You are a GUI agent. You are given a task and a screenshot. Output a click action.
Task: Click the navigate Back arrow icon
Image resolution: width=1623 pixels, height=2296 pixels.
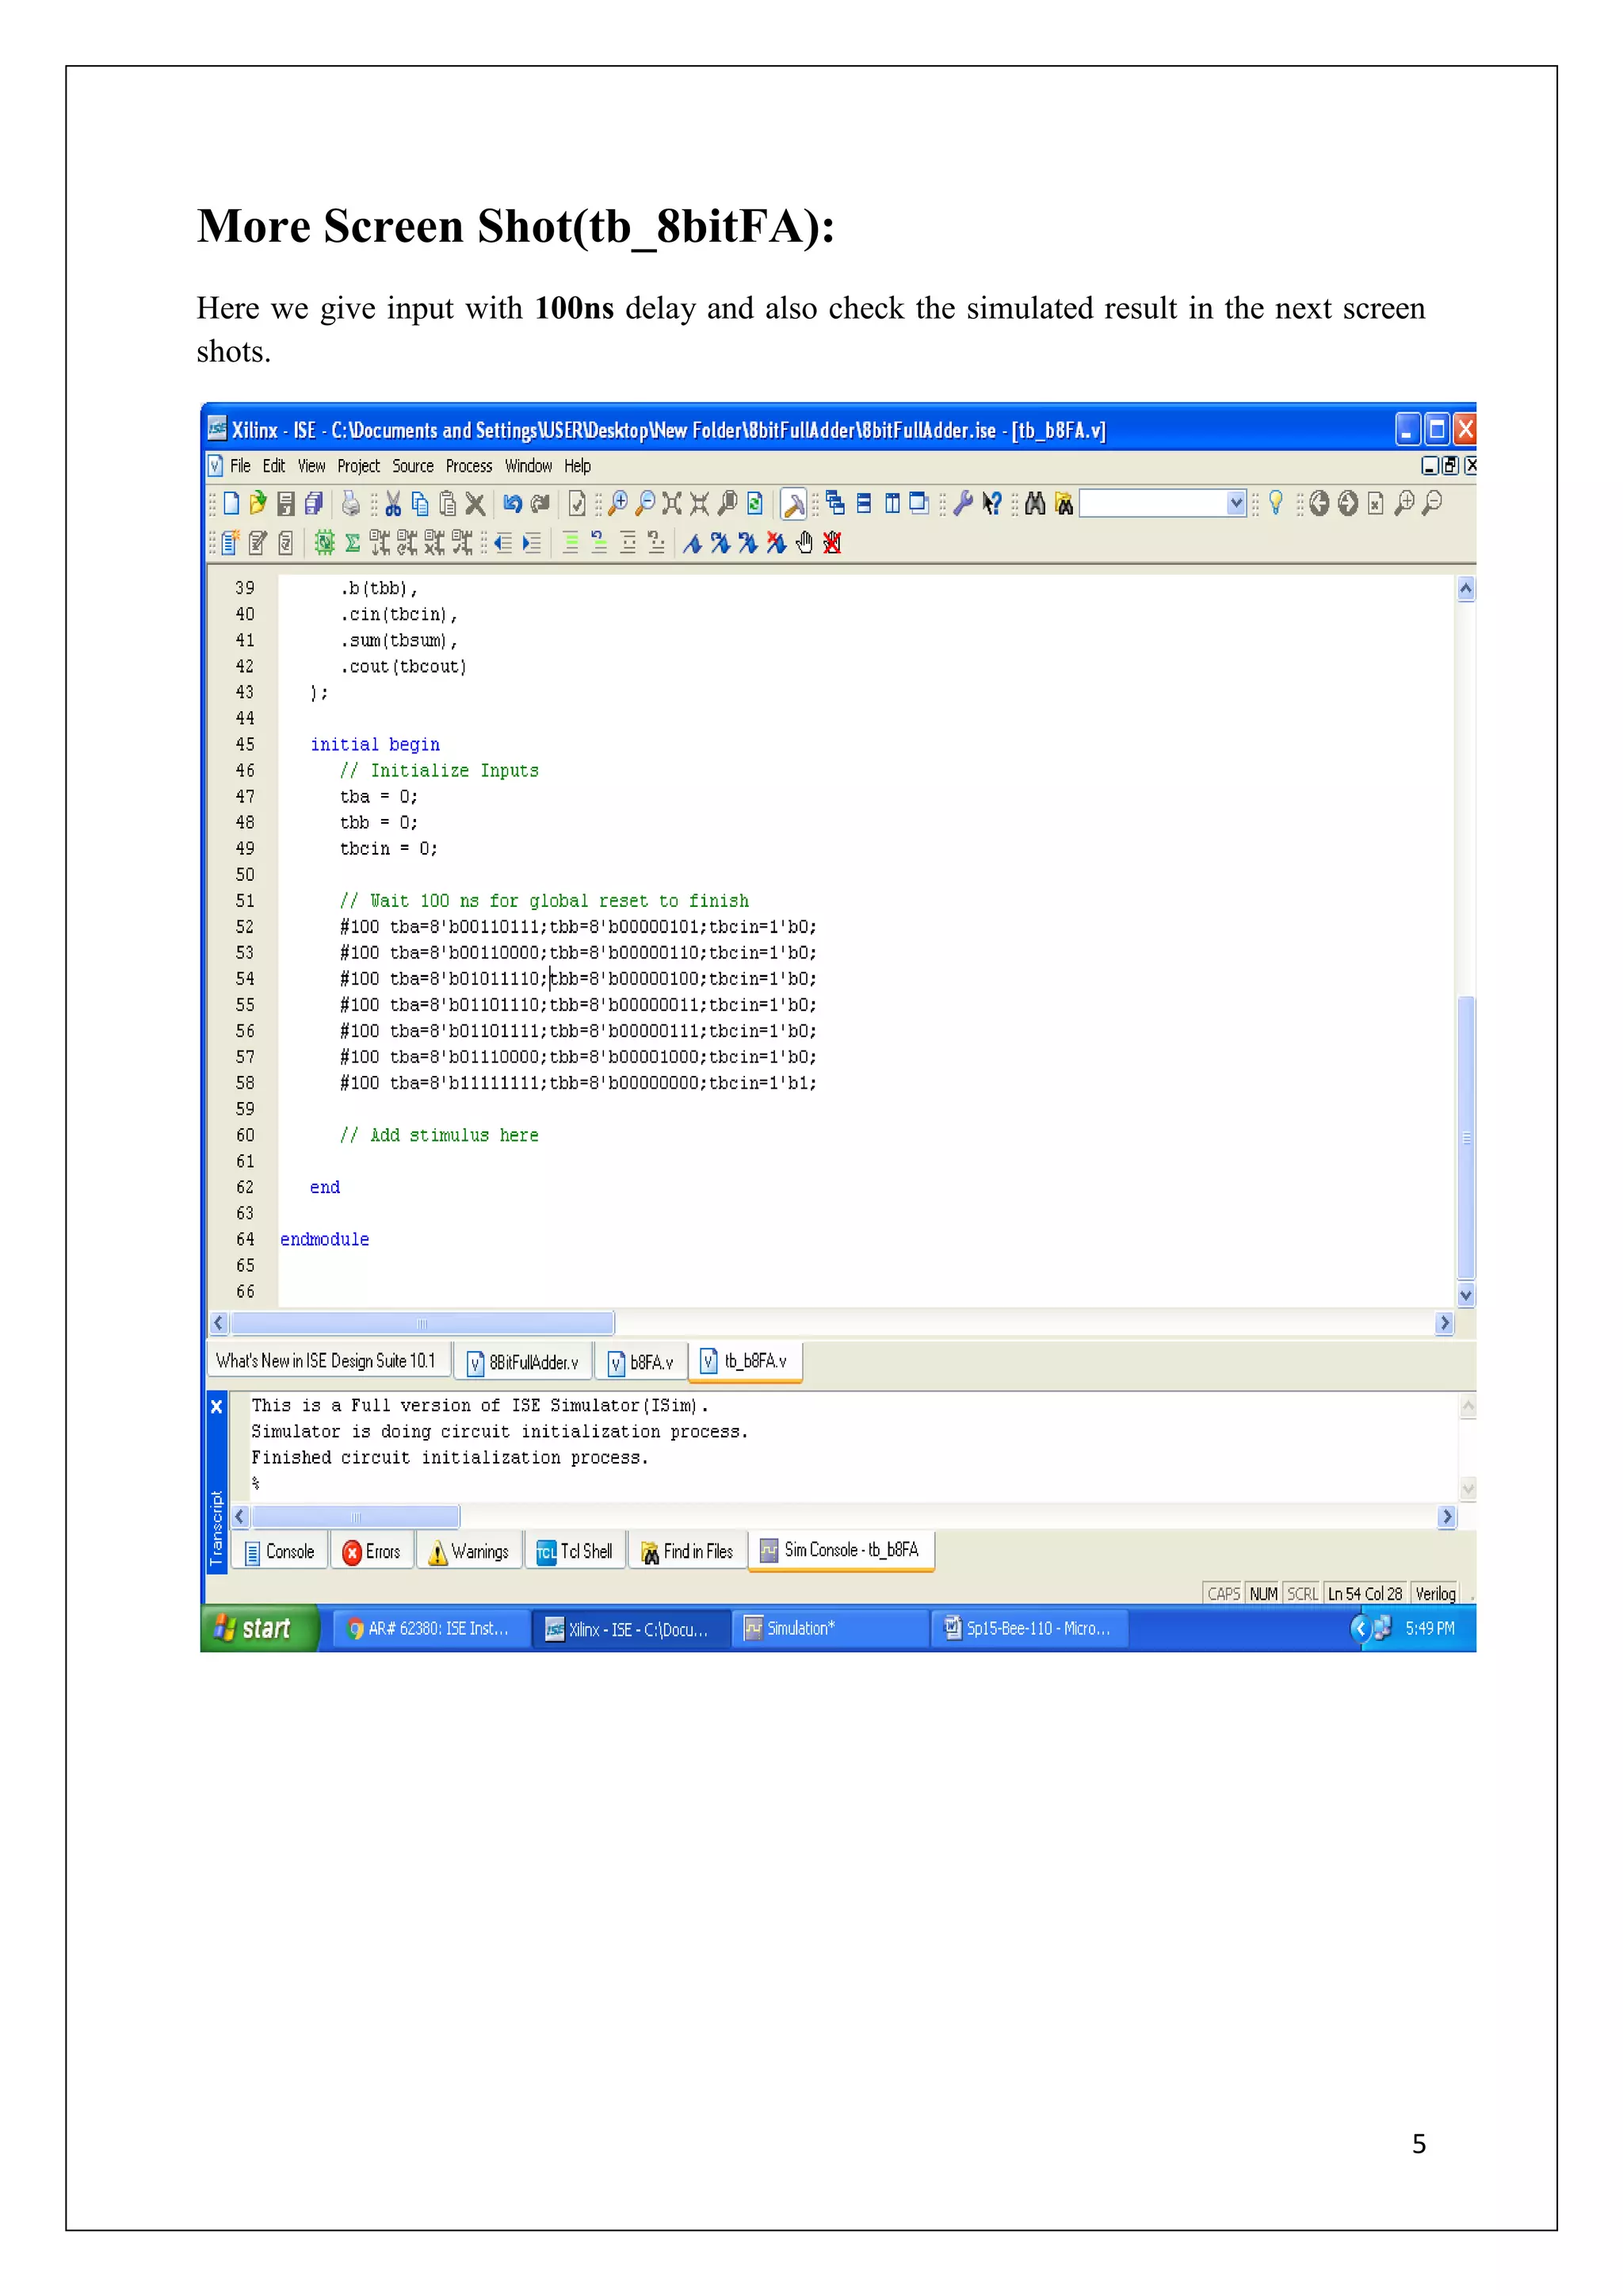[1319, 503]
